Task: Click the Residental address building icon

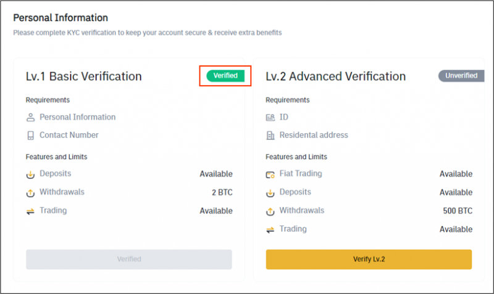Action: click(x=270, y=136)
